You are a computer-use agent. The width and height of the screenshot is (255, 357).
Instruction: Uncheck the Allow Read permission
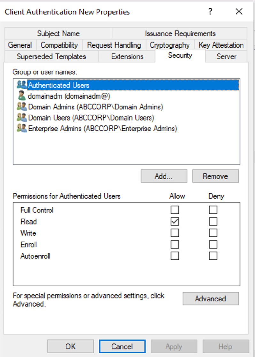[x=175, y=221]
